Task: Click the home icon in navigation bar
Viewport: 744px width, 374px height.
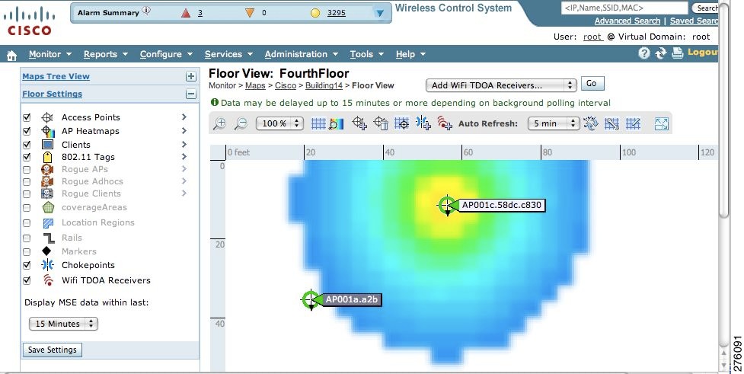Action: tap(11, 55)
